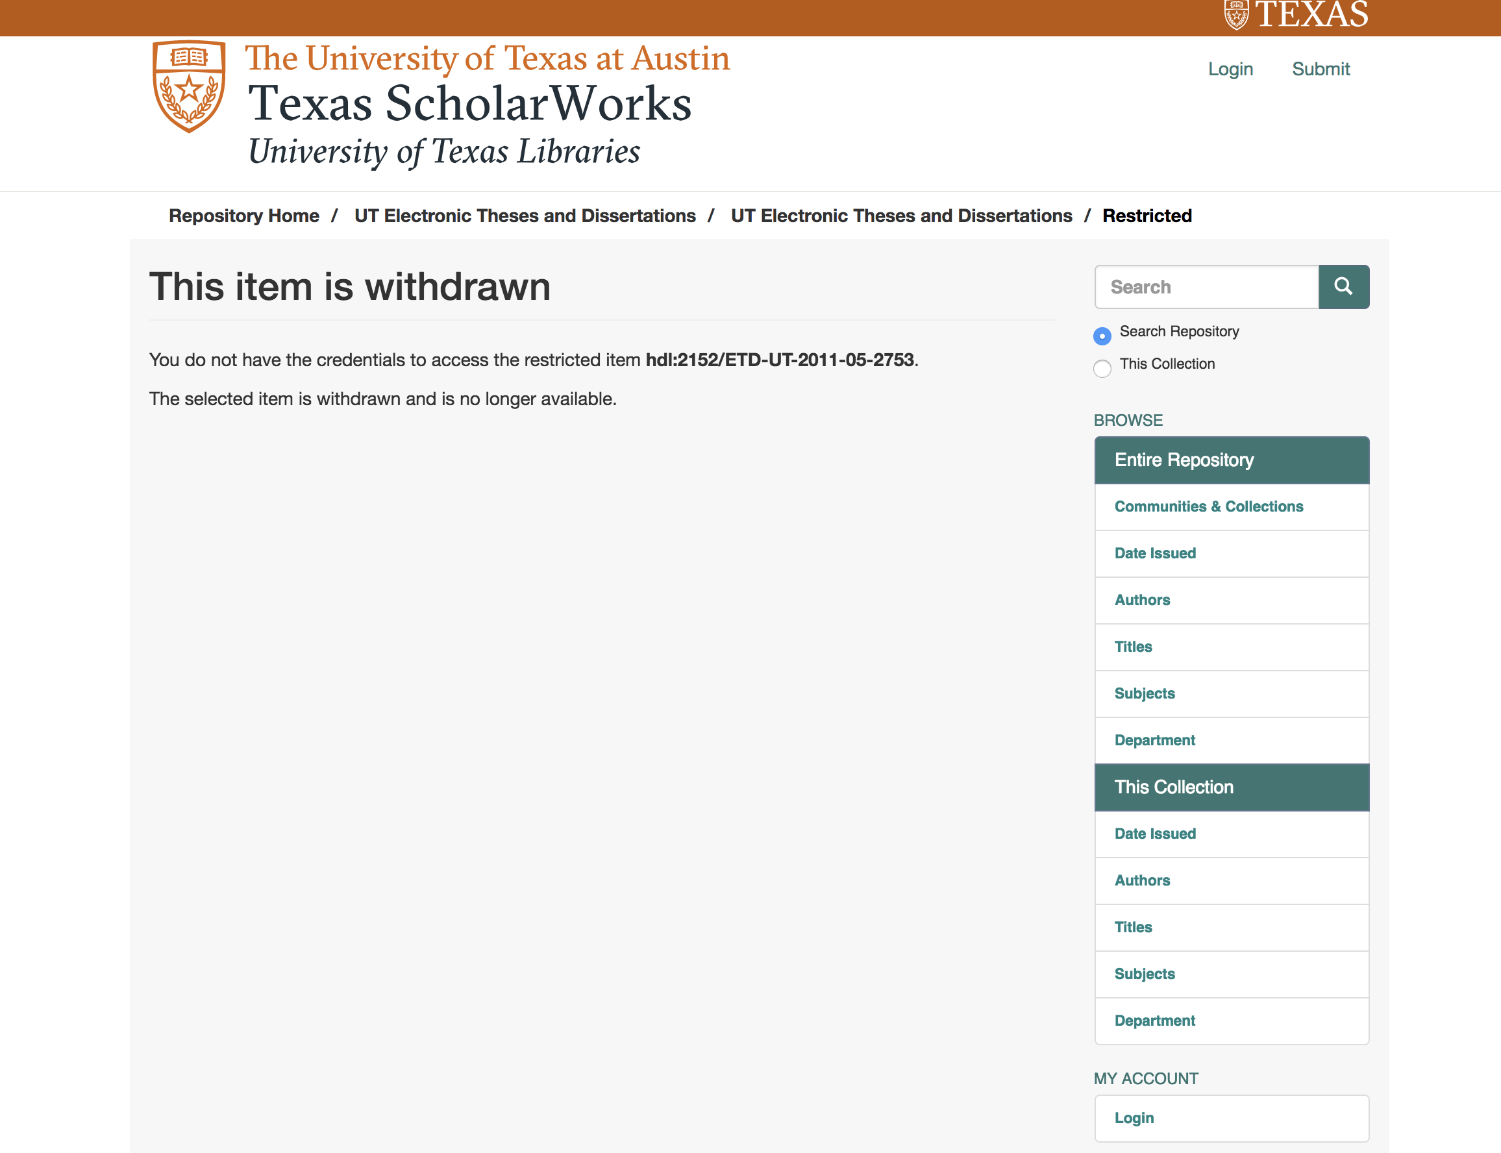Browse Entire Repository by Department
The image size is (1501, 1153).
pyautogui.click(x=1154, y=740)
